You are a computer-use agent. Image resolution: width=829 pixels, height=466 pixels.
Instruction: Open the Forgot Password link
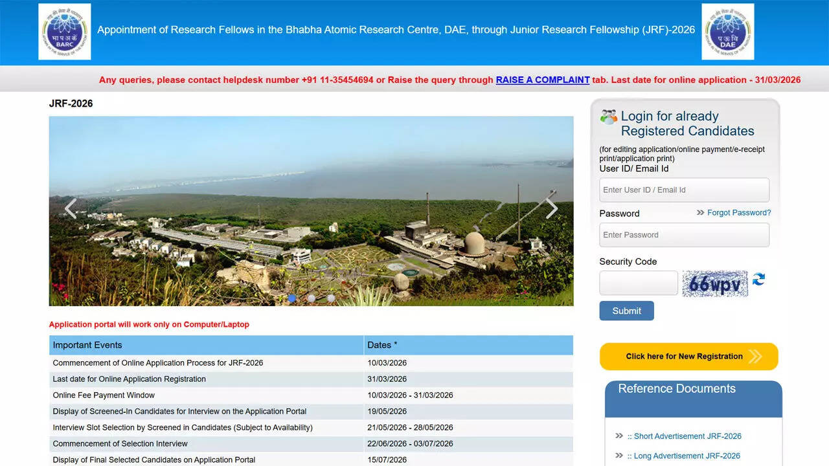click(x=738, y=212)
